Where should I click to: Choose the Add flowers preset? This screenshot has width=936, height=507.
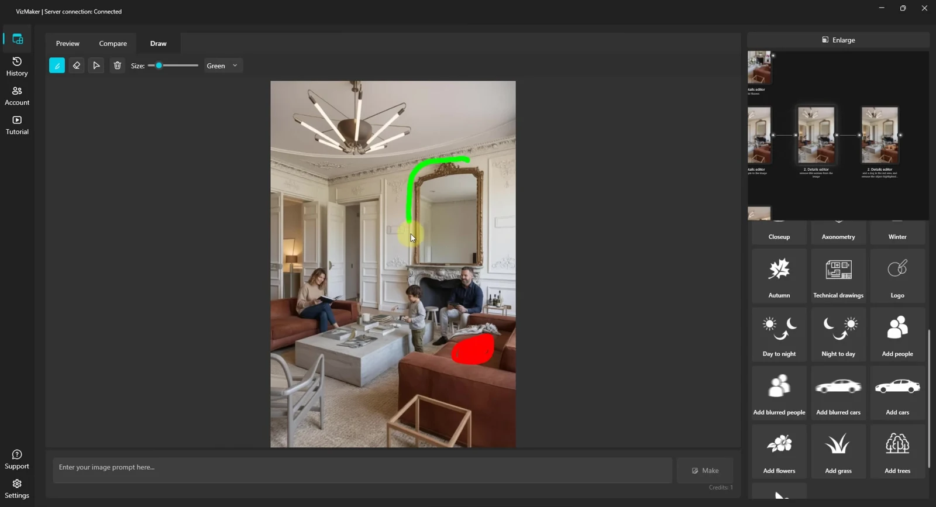point(779,451)
